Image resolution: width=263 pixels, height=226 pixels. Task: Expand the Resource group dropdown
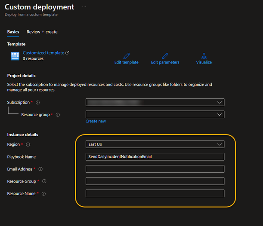click(155, 114)
